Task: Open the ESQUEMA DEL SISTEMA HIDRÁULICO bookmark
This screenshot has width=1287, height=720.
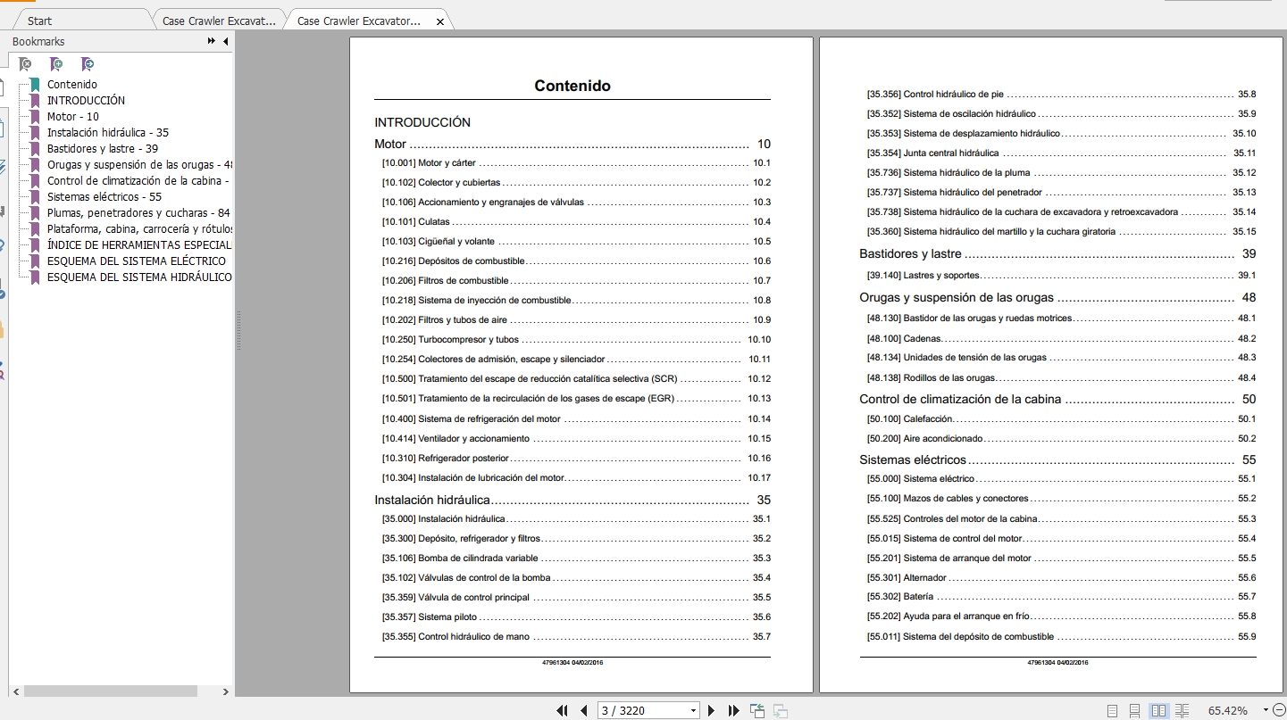Action: (x=139, y=277)
